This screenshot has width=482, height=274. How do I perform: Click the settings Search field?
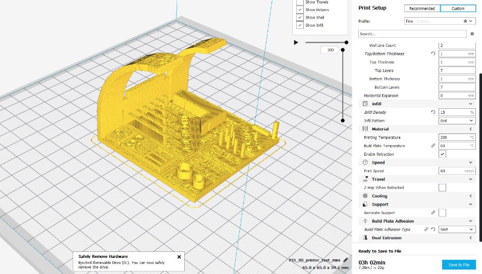[x=412, y=34]
